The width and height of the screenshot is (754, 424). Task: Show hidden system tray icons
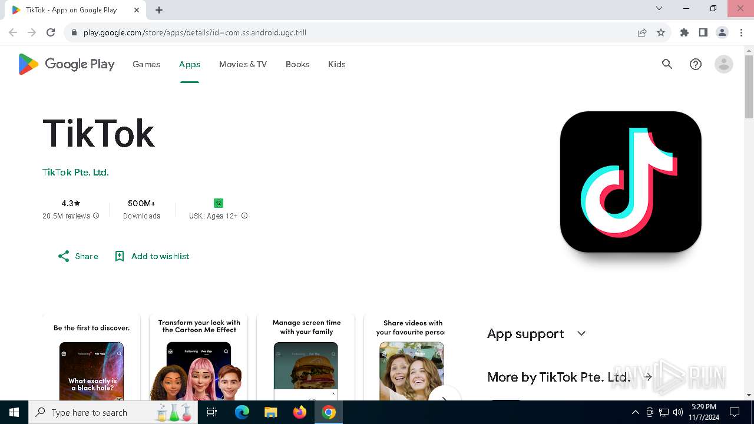click(x=636, y=412)
